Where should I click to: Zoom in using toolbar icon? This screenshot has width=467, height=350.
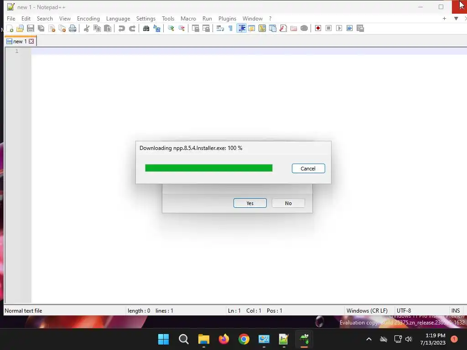[x=171, y=28]
